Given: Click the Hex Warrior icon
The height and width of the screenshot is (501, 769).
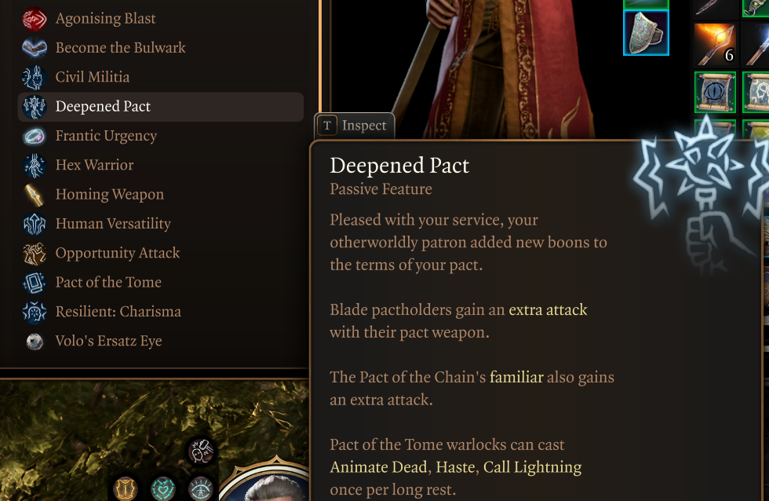Looking at the screenshot, I should coord(35,166).
